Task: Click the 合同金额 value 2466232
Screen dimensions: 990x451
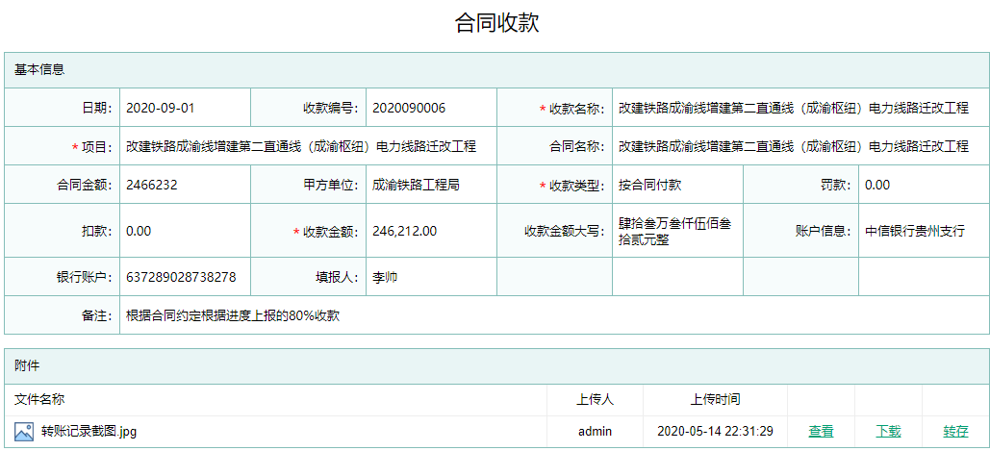Action: [152, 185]
